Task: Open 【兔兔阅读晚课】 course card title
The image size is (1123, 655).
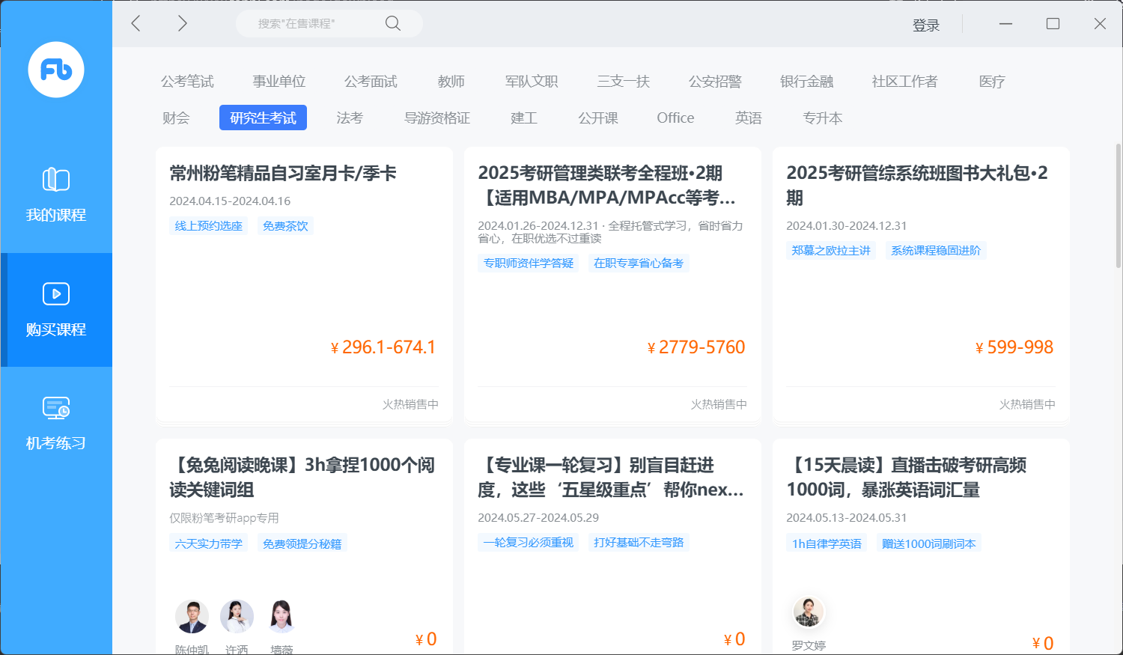Action: tap(302, 478)
